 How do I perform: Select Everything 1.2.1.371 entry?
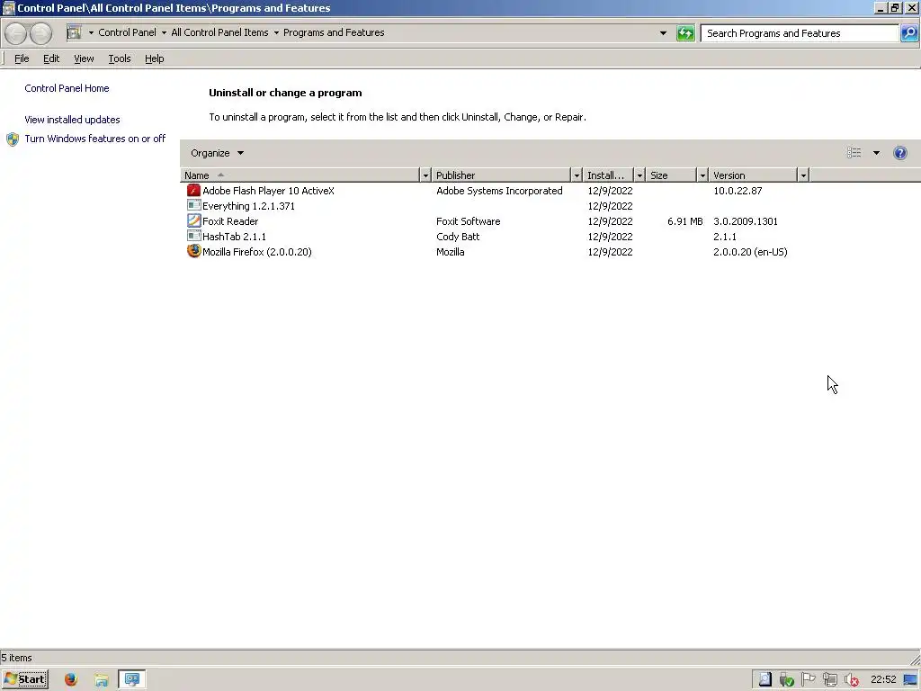248,206
